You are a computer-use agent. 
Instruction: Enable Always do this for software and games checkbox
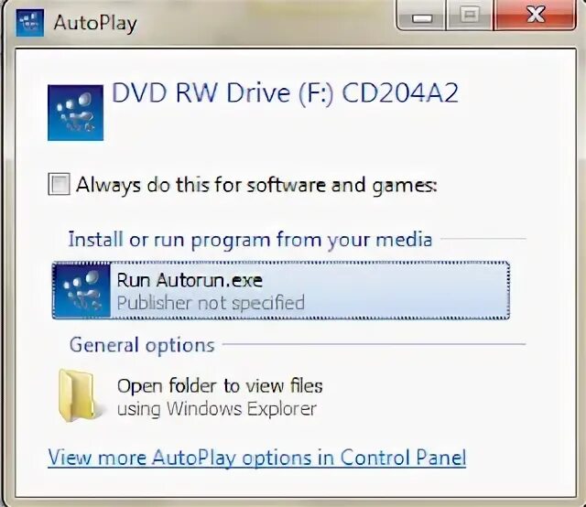[59, 184]
